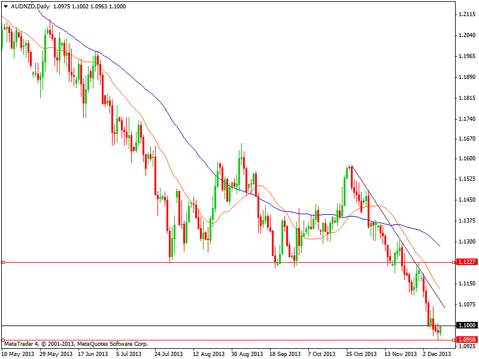Click the OHLC values in chart header
This screenshot has height=359, width=479.
[86, 5]
